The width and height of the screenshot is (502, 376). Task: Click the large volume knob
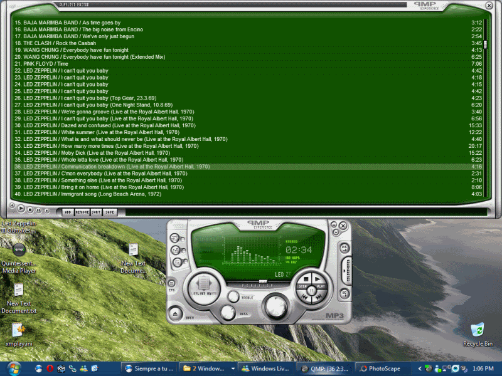[275, 306]
